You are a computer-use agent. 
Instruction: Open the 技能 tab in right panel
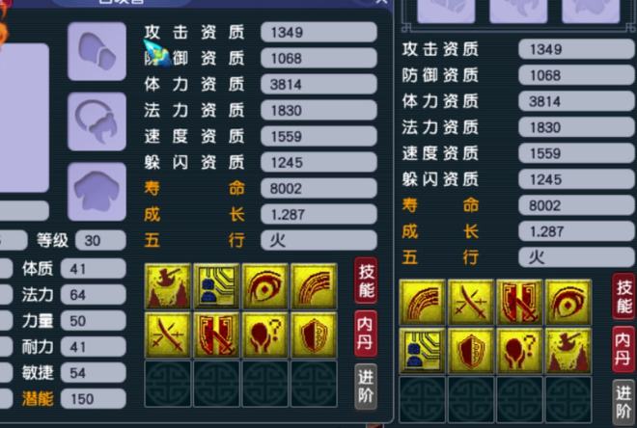tap(623, 296)
